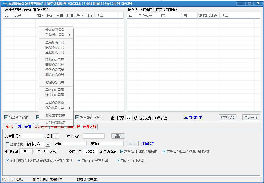Image resolution: width=264 pixels, height=183 pixels.
Task: Click the 处理间隔 field showing 2000
Action: point(42,151)
